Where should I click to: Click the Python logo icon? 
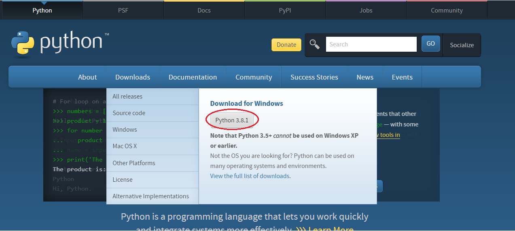(23, 43)
